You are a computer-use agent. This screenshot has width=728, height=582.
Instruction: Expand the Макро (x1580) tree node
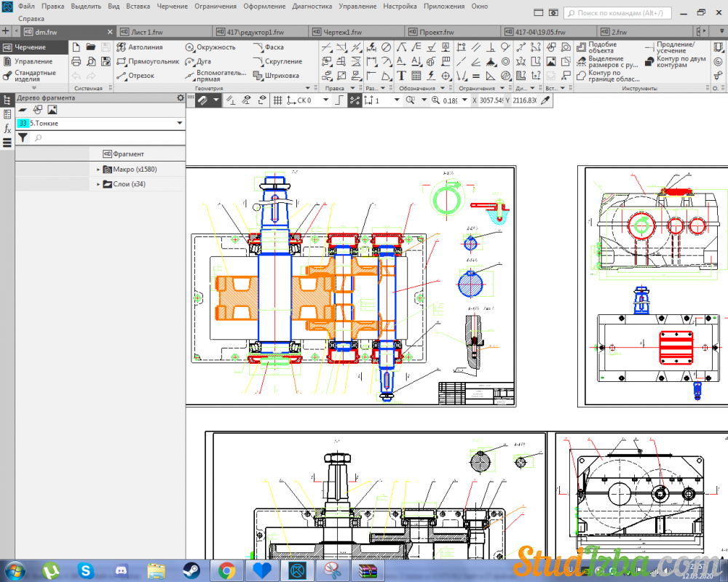[98, 170]
